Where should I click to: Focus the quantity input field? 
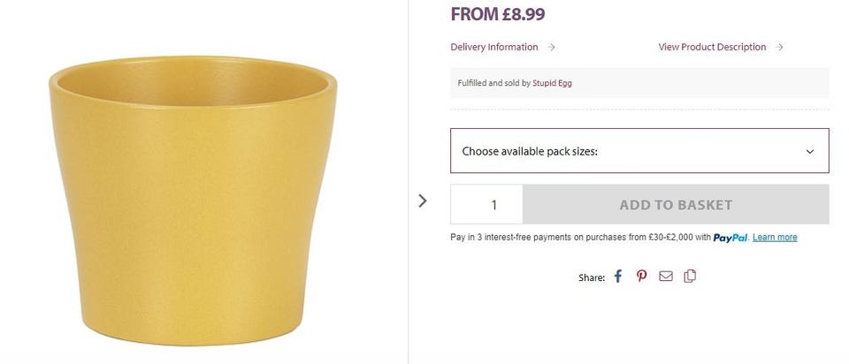[x=487, y=205]
